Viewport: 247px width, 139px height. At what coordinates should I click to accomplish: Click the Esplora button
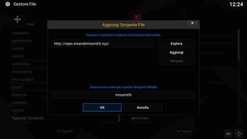[176, 44]
